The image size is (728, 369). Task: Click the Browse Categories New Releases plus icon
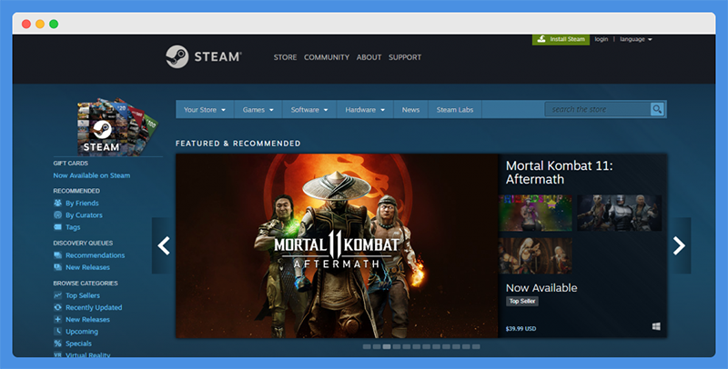(x=57, y=319)
